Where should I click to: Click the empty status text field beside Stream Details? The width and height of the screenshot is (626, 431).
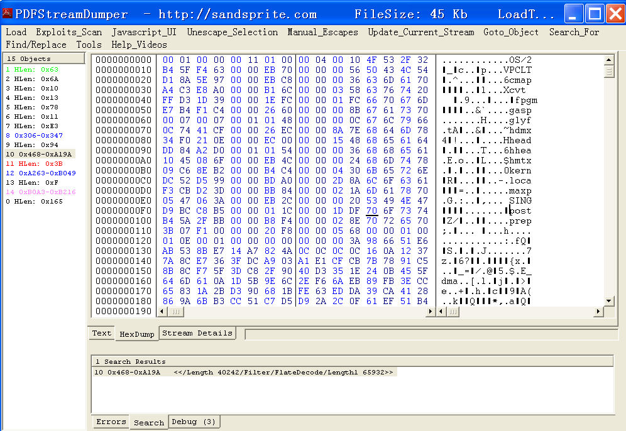pos(431,334)
